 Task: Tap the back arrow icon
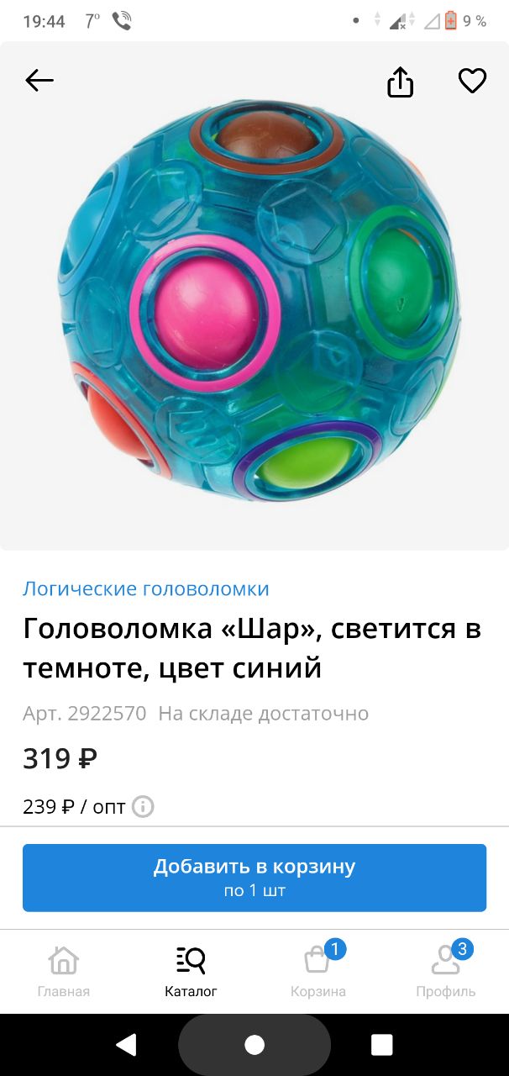coord(39,81)
